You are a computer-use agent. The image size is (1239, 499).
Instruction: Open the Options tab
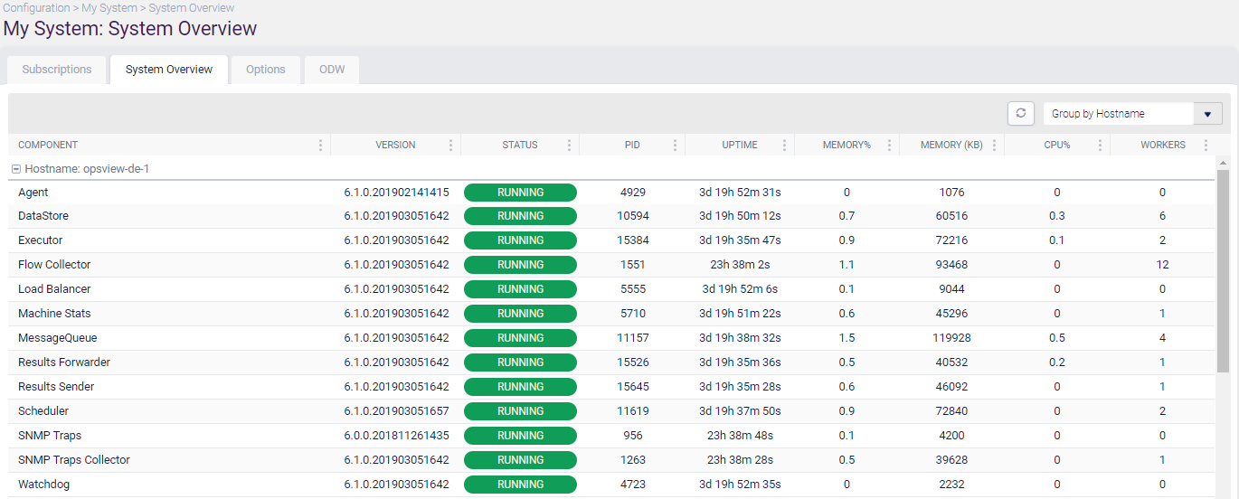(266, 70)
